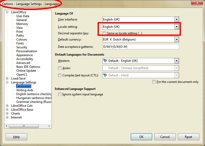The height and width of the screenshot is (146, 205).
Task: Enable the Asian languages checkbox
Action: [x=60, y=68]
